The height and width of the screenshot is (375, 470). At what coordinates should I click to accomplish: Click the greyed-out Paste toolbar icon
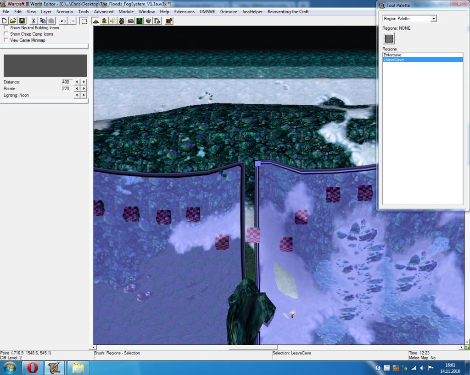tap(51, 21)
